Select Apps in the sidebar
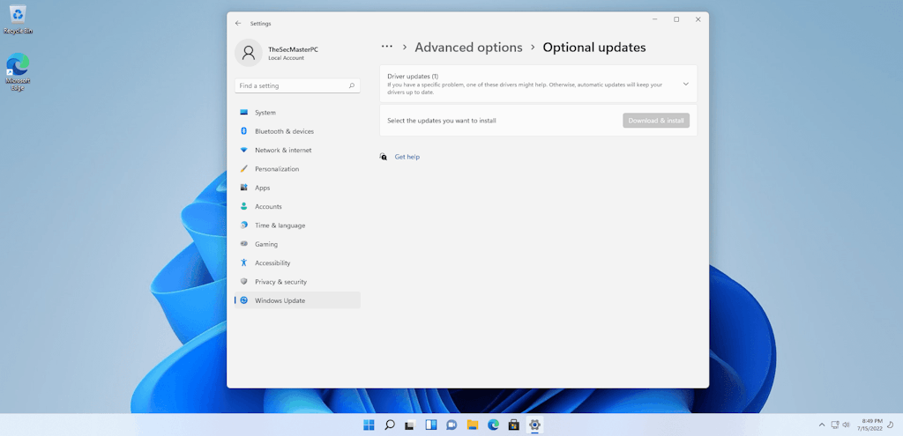The image size is (903, 436). [297, 188]
